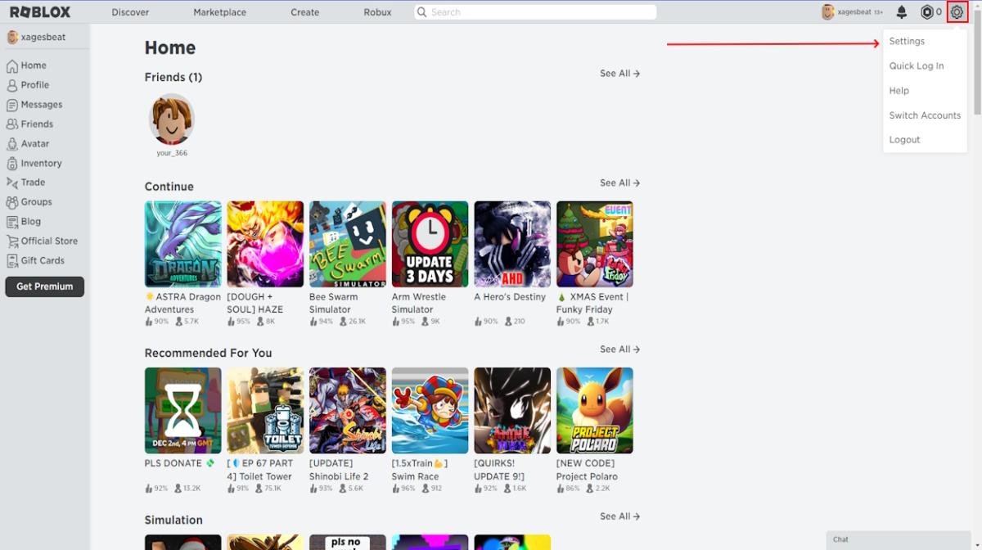Open the notifications bell
This screenshot has height=550, width=982.
tap(900, 11)
